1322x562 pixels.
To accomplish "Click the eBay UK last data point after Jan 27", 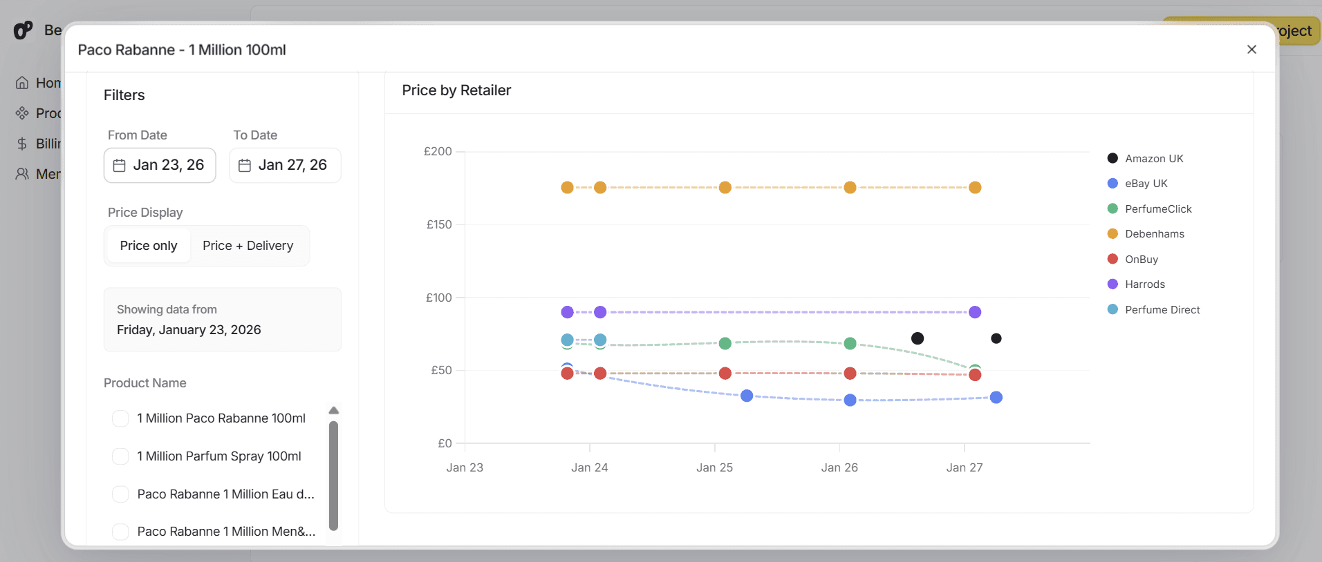I will coord(996,398).
